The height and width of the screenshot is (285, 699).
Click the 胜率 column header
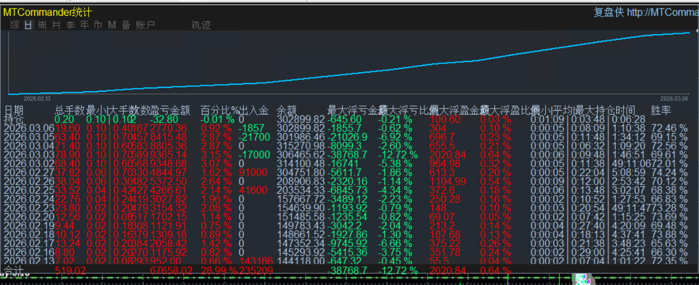tap(661, 110)
